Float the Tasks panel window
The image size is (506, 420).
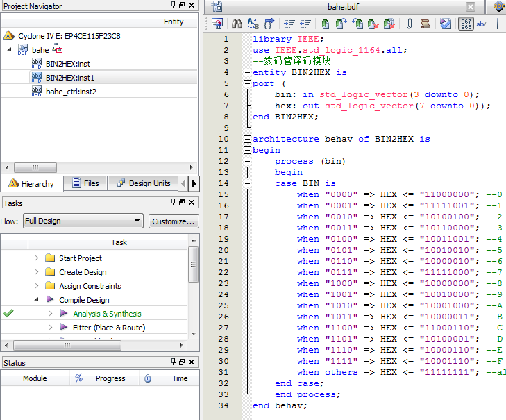coord(182,203)
